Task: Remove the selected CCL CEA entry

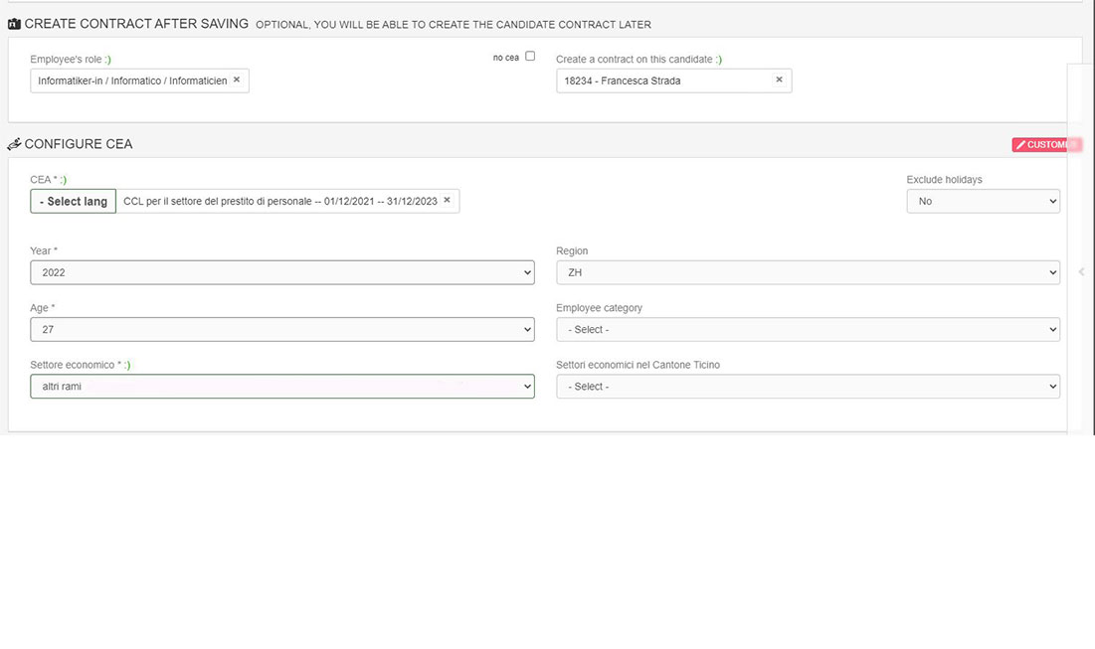Action: click(447, 201)
